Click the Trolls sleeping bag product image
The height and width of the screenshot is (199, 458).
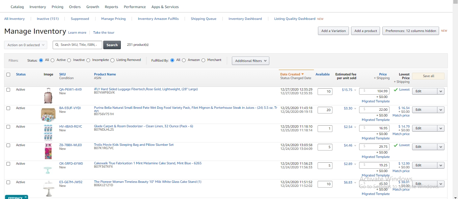48,151
